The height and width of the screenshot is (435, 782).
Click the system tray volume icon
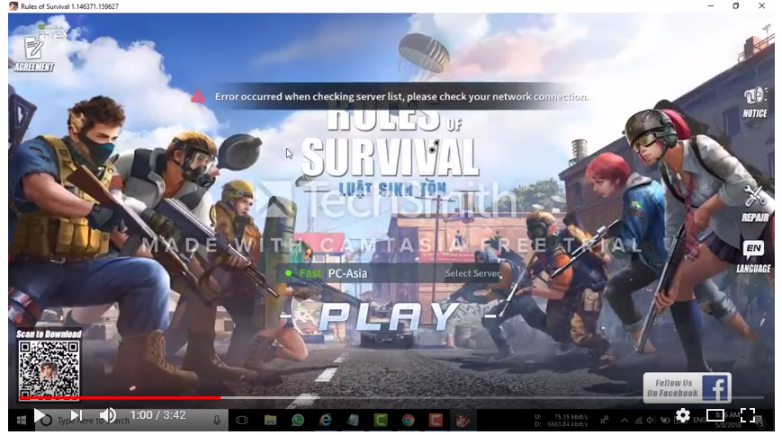[x=651, y=421]
